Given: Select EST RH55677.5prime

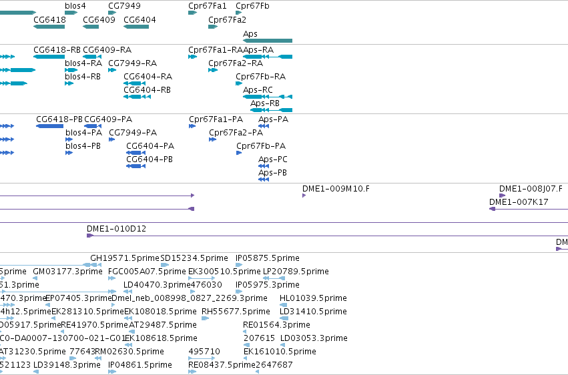Looking at the screenshot, I should [x=236, y=312].
